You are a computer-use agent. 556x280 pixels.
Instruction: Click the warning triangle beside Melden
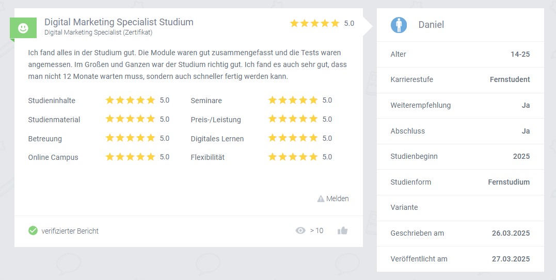point(321,199)
